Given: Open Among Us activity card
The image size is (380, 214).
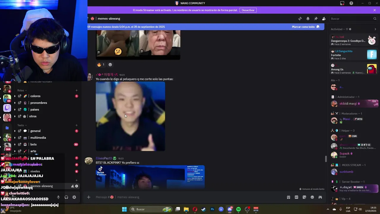Looking at the screenshot, I should coord(354,69).
